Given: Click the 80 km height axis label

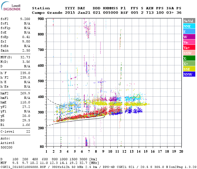Looking at the screenshot, I should click(x=42, y=147).
